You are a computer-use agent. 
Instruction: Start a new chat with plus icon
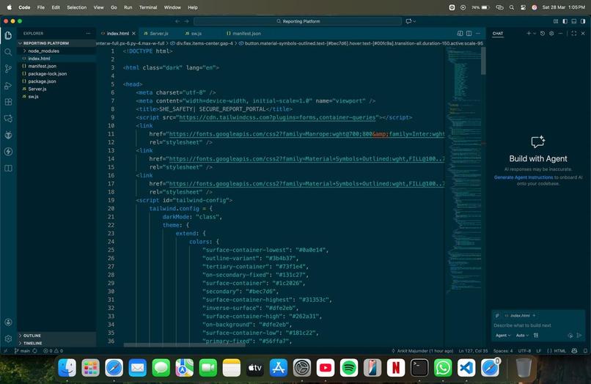[529, 34]
